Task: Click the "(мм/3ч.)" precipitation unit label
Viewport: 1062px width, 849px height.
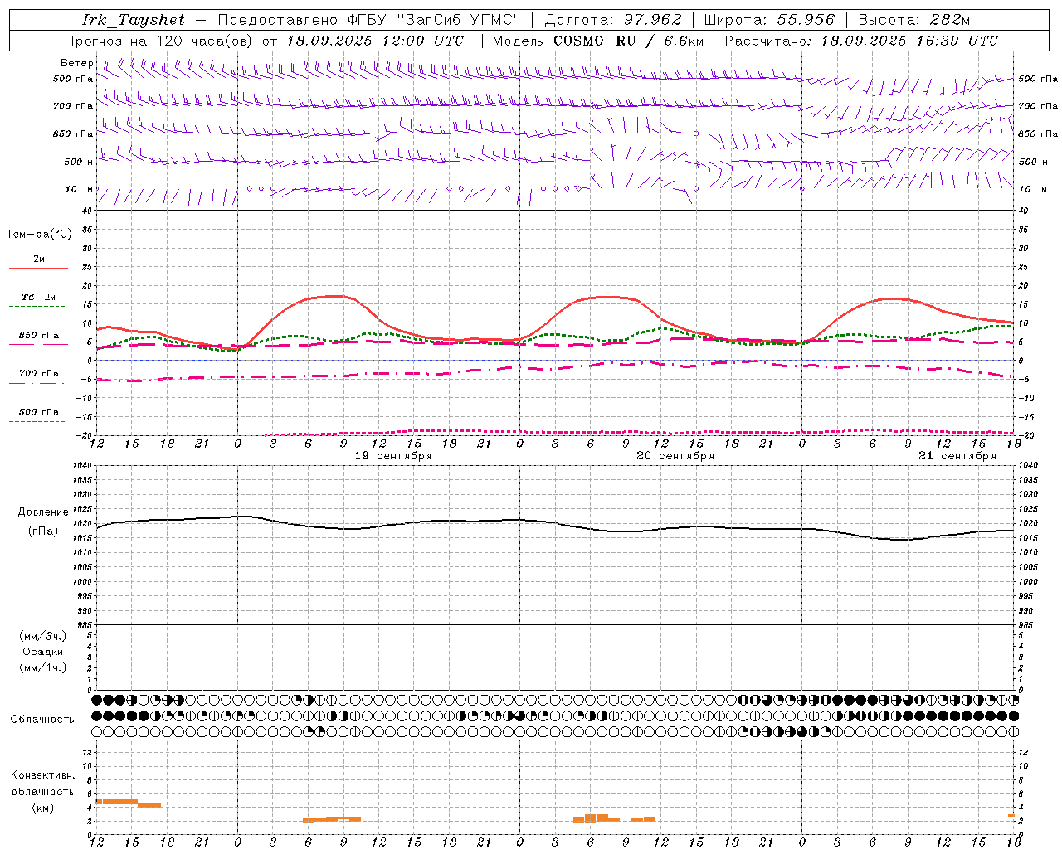Action: (43, 636)
